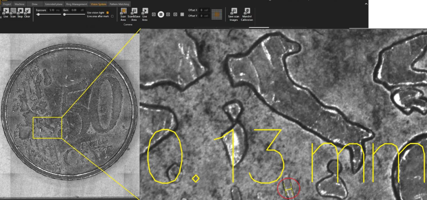Click the Offset X cell field
Image resolution: width=427 pixels, height=200 pixels.
204,10
